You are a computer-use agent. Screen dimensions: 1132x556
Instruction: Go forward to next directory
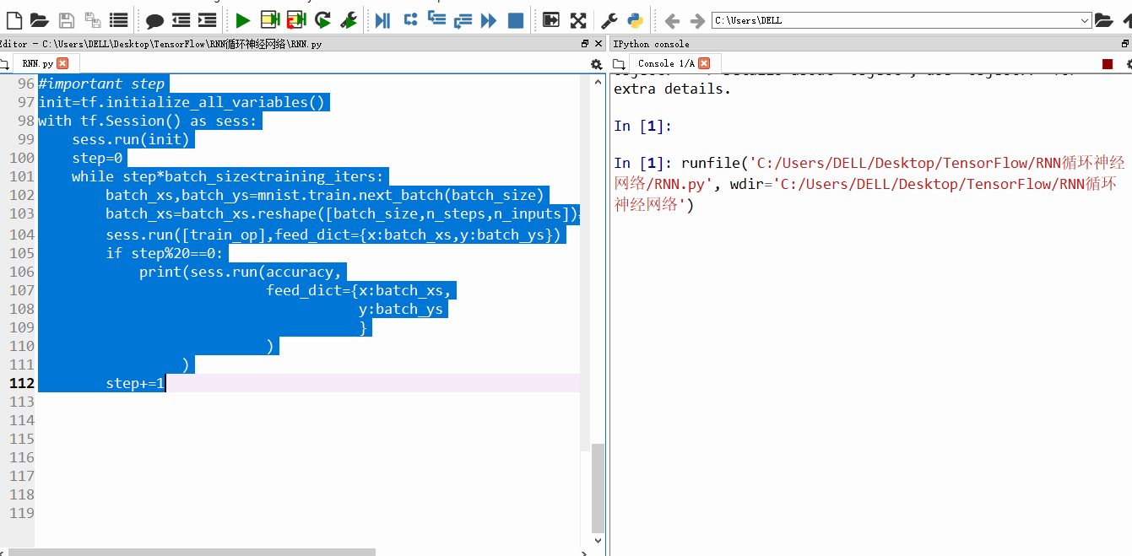coord(697,20)
